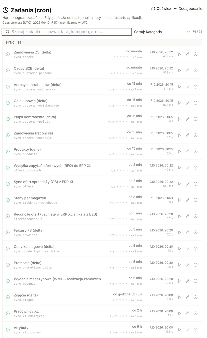Toggle enabled circle-check ending Atrybuty row
The image size is (207, 338).
[195, 330]
